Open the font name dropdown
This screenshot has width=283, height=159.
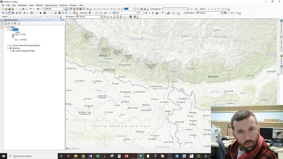pyautogui.click(x=136, y=13)
